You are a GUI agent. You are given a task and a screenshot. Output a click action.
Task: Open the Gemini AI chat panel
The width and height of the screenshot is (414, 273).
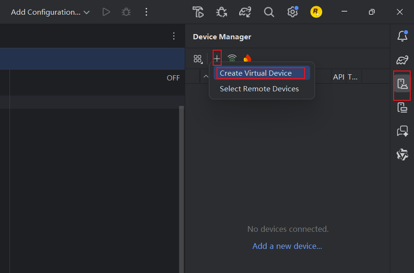pos(402,131)
